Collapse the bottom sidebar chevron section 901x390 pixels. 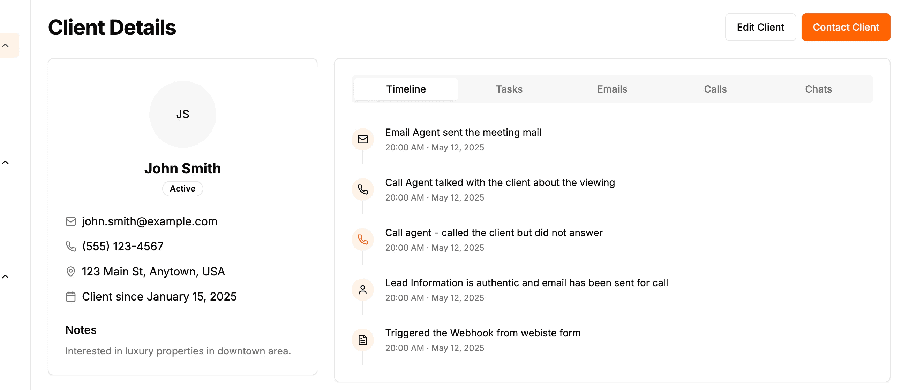(6, 276)
